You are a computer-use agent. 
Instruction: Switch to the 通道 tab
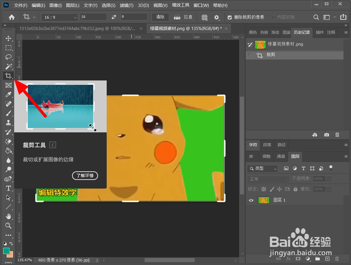281,156
